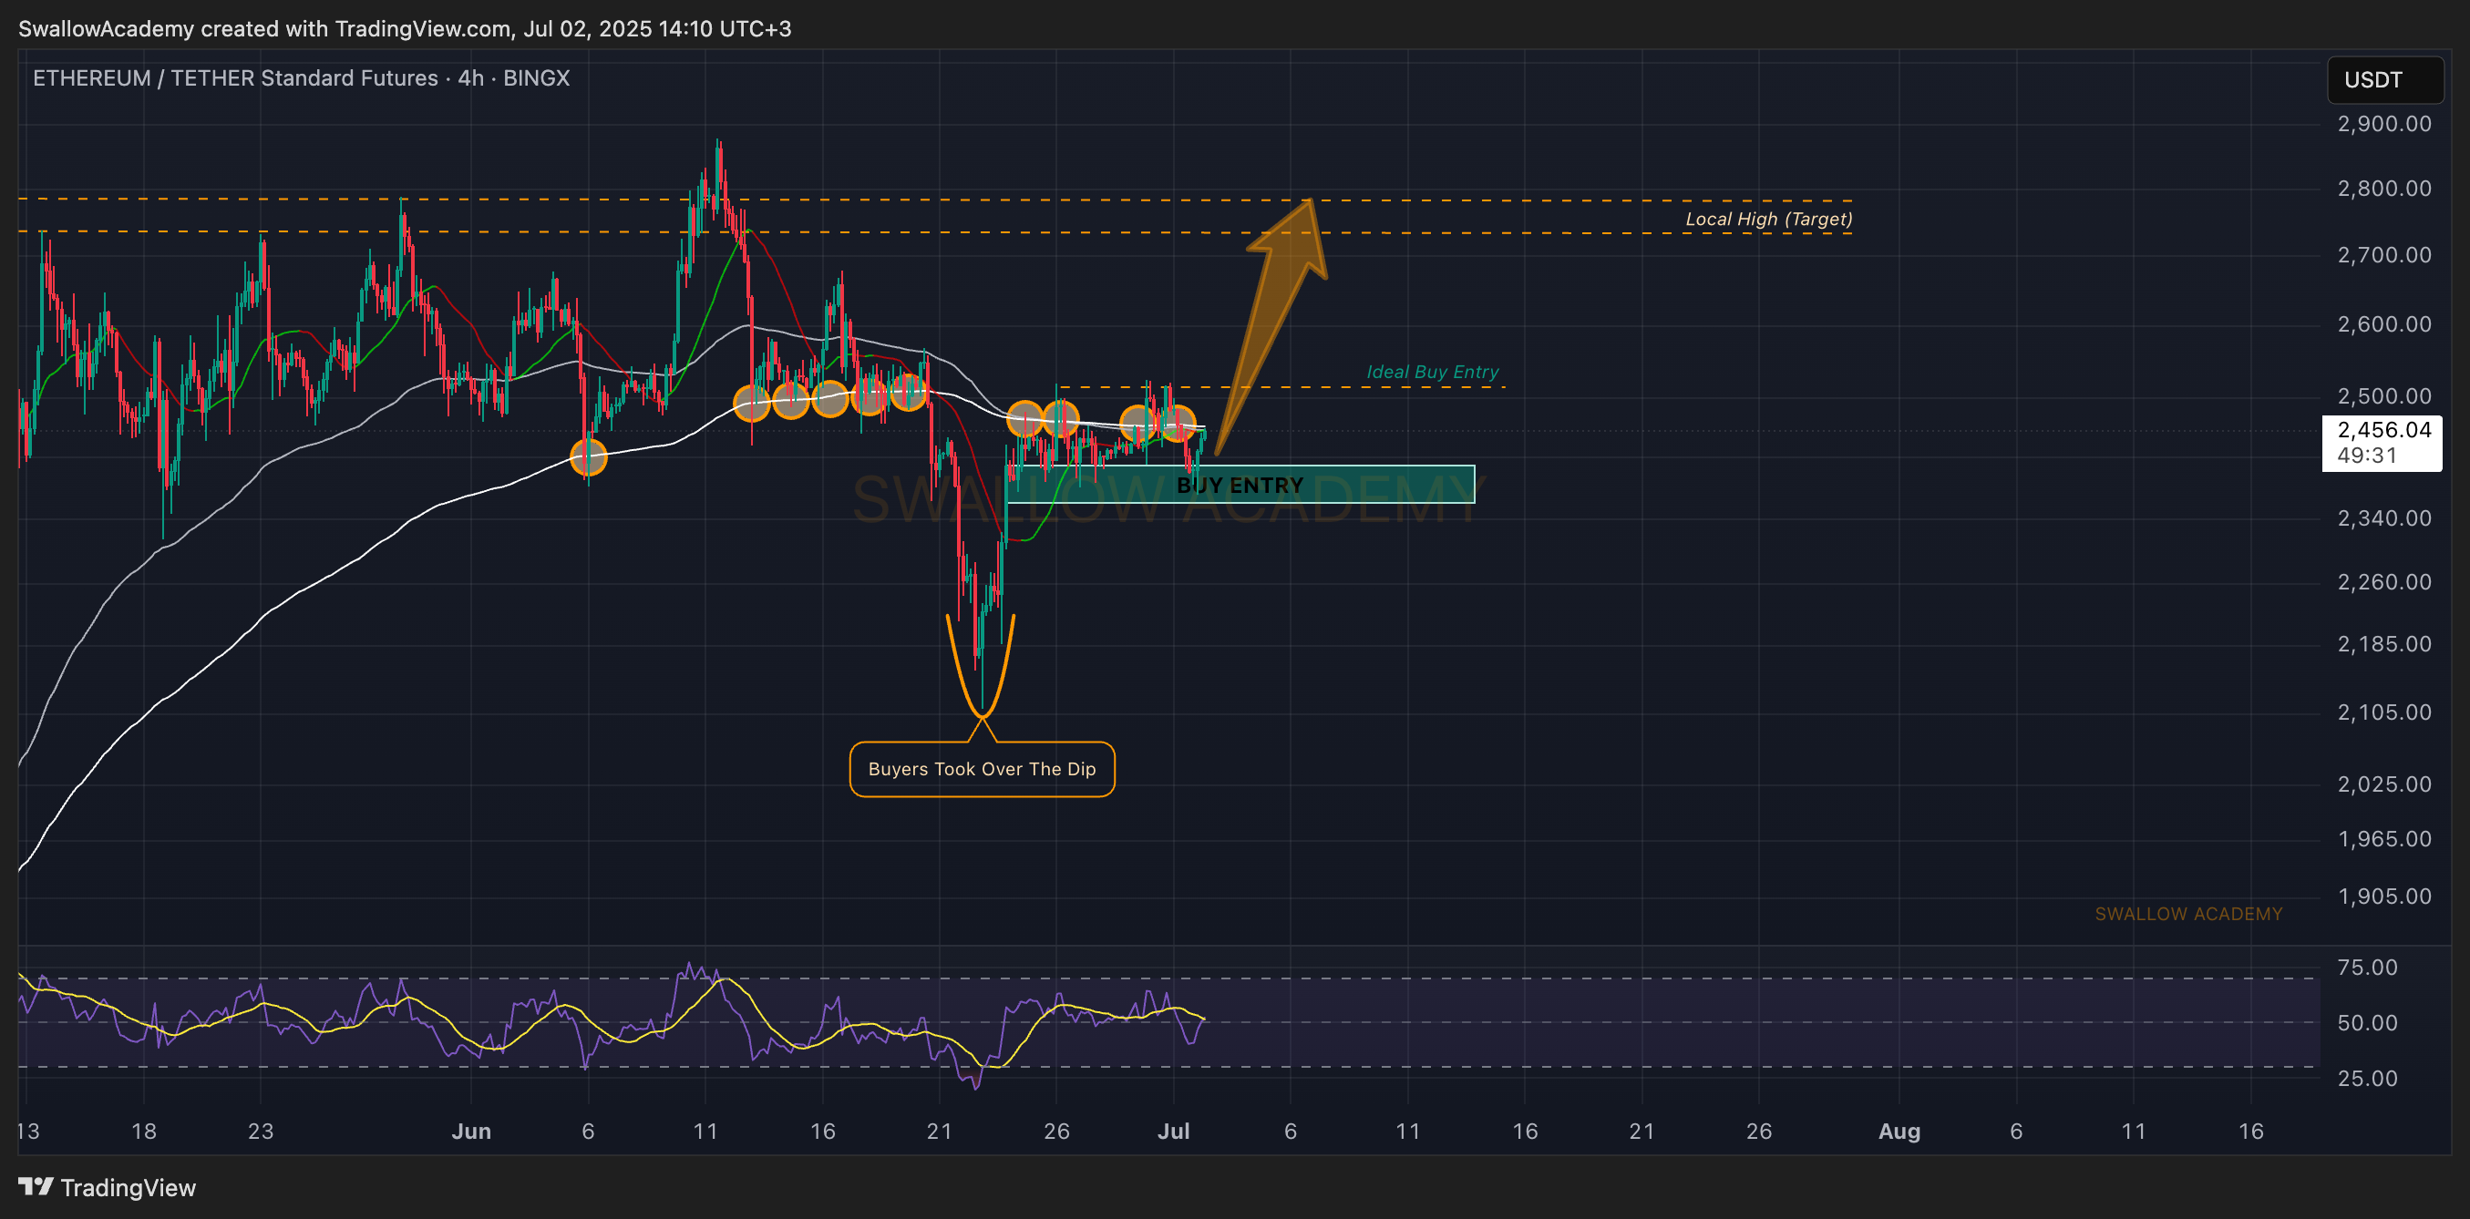Screen dimensions: 2470x1219
Task: Click the '23' date before Jun
Action: click(260, 1131)
